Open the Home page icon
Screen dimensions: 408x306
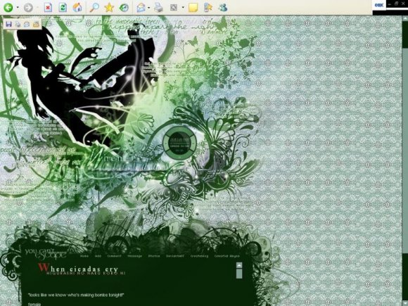[x=77, y=8]
